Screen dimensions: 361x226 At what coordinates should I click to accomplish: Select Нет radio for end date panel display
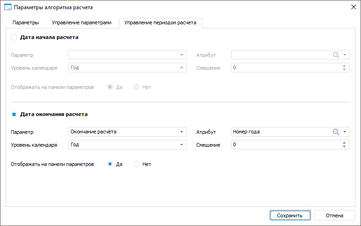[136, 164]
